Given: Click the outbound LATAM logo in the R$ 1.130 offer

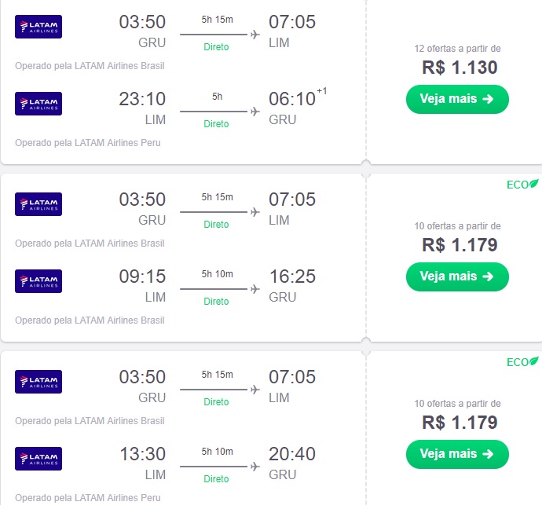Looking at the screenshot, I should 38,27.
